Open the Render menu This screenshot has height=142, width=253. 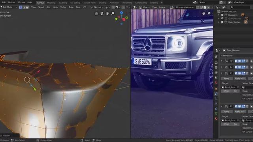click(11, 2)
